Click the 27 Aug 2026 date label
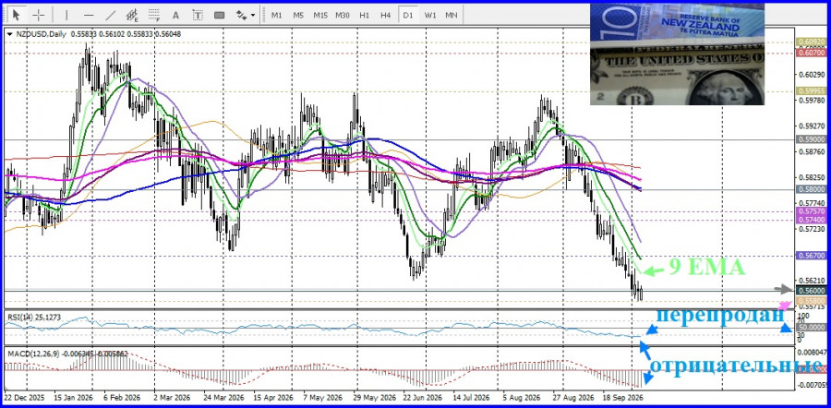Viewport: 831px width, 408px height. 575,398
